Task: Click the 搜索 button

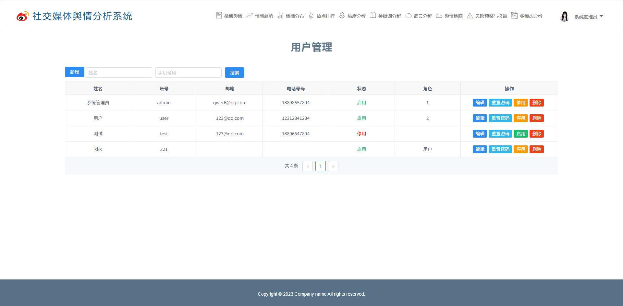Action: click(235, 73)
